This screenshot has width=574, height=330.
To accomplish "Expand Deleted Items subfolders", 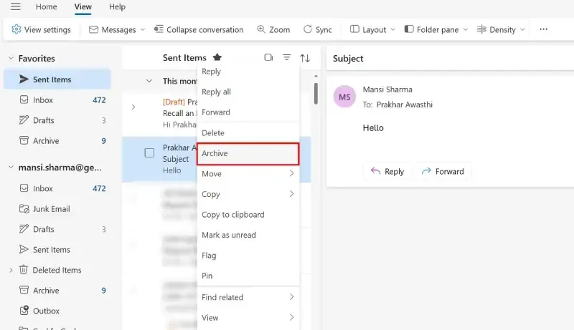I will pyautogui.click(x=11, y=270).
